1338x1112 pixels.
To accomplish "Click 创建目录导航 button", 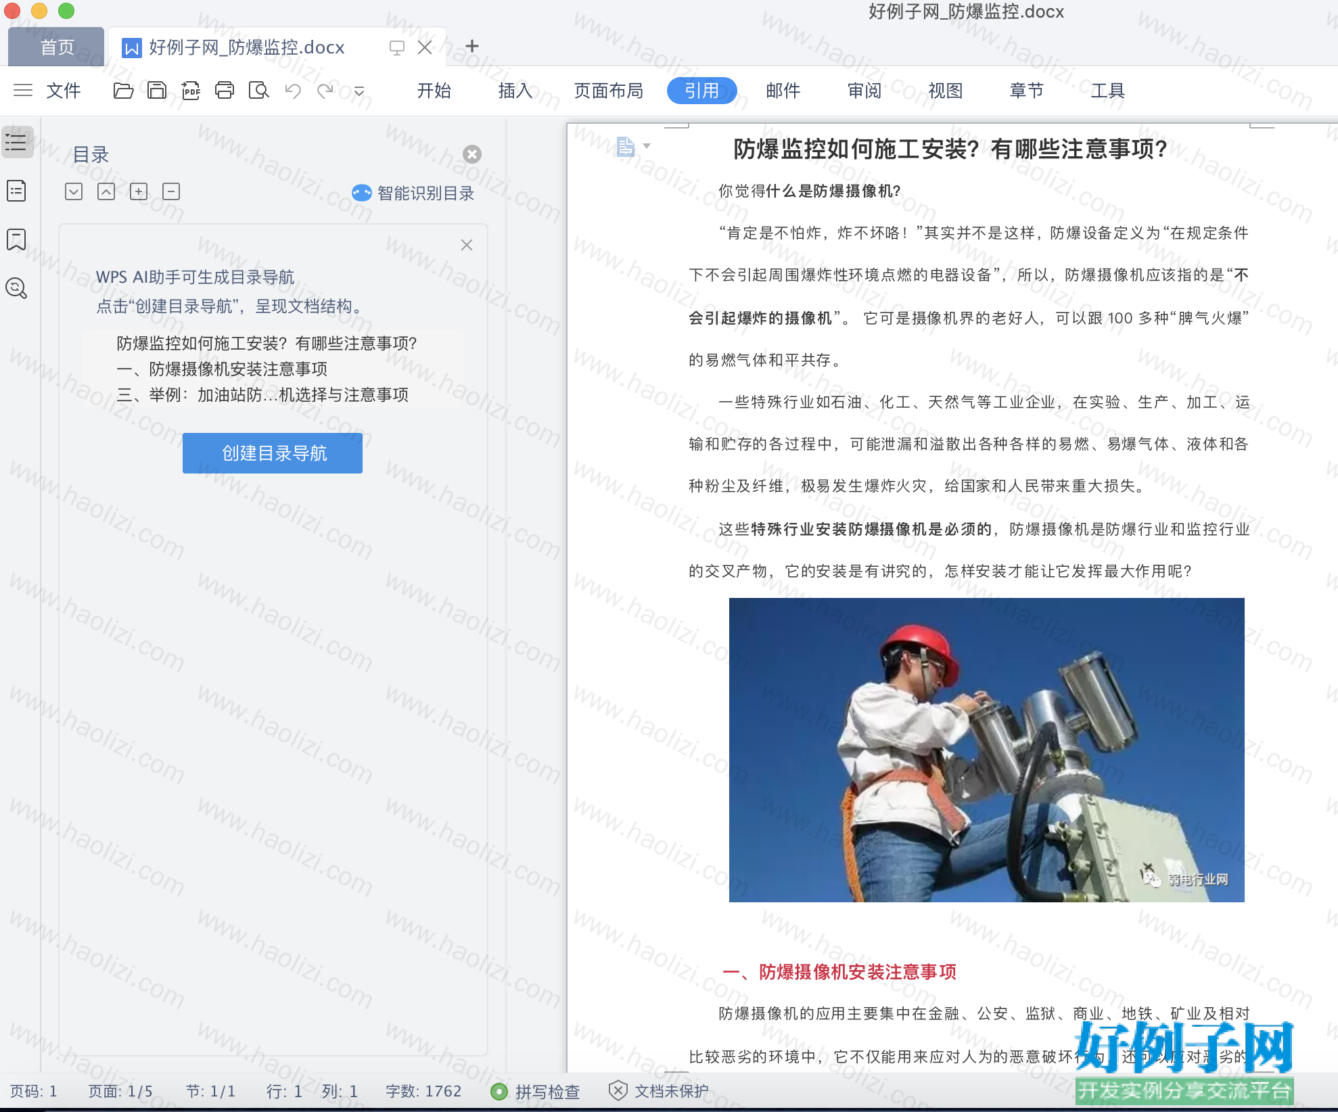I will click(x=273, y=453).
